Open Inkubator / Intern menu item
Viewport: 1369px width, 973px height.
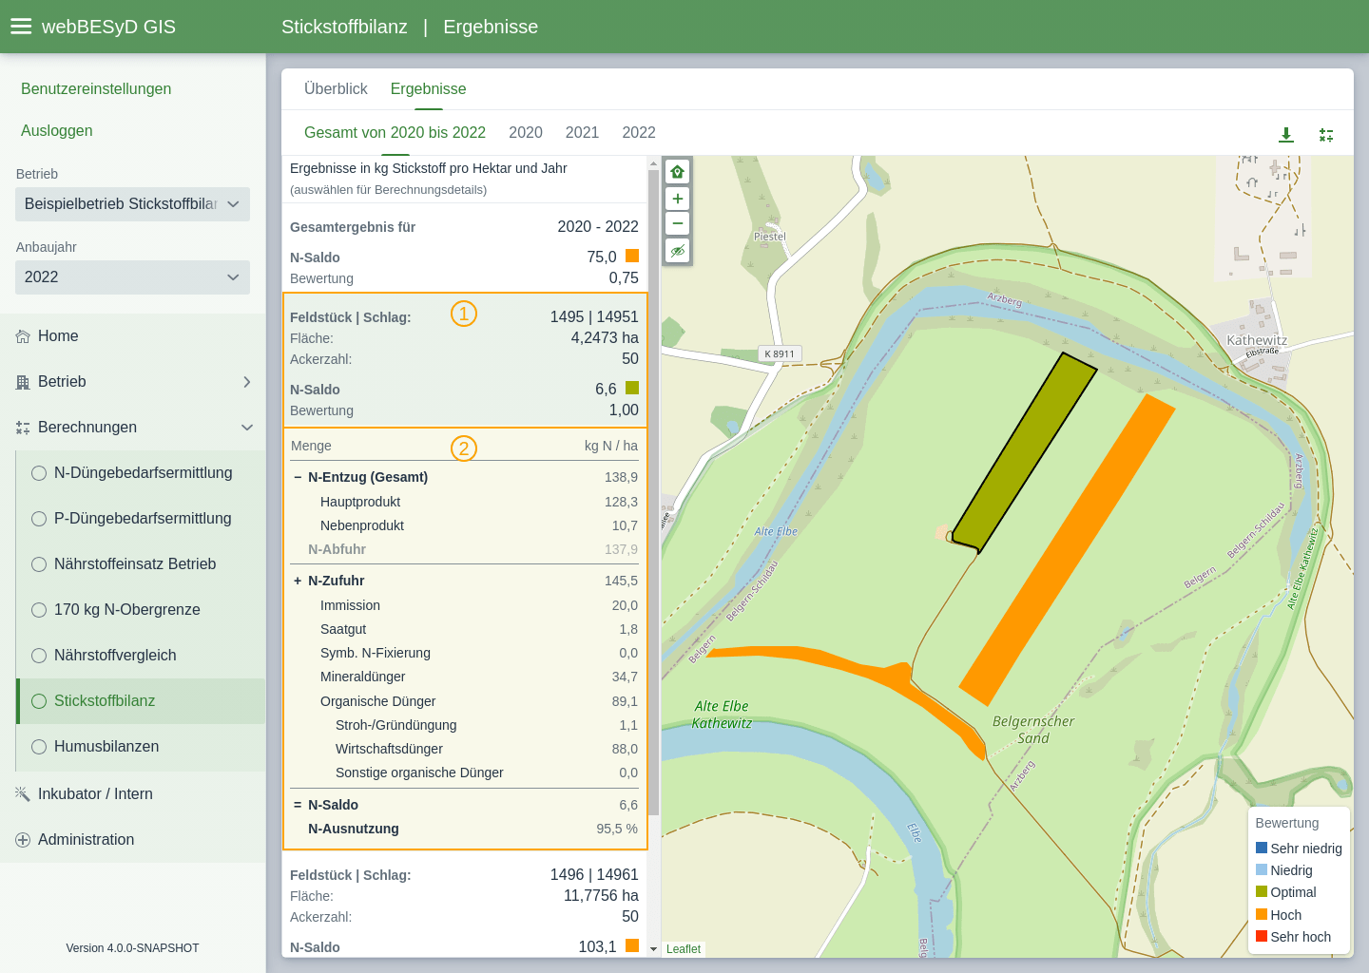click(133, 794)
